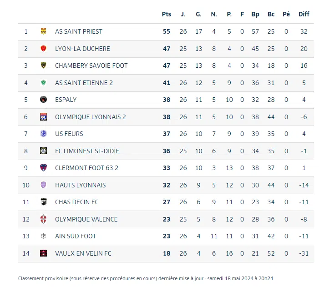Click the Diff column header
The image size is (319, 287).
click(x=304, y=14)
